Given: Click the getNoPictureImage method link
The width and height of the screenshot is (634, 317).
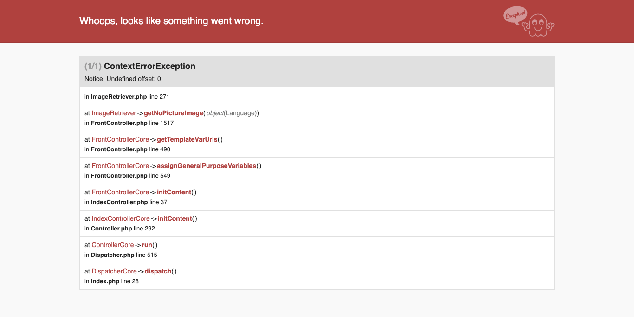Looking at the screenshot, I should pyautogui.click(x=174, y=113).
